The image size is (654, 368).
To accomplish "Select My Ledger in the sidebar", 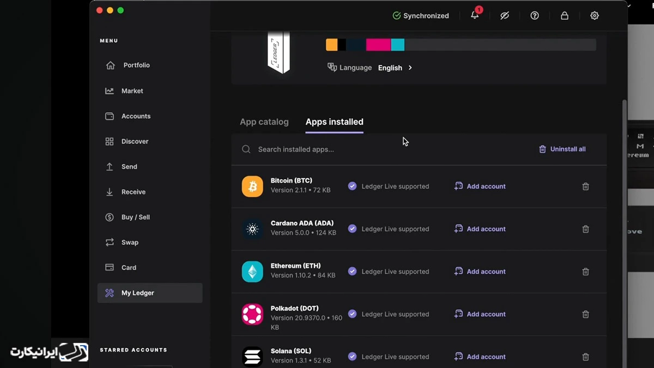I will [x=150, y=293].
